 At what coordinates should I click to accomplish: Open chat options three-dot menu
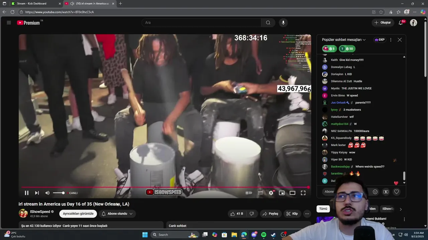coord(391,40)
